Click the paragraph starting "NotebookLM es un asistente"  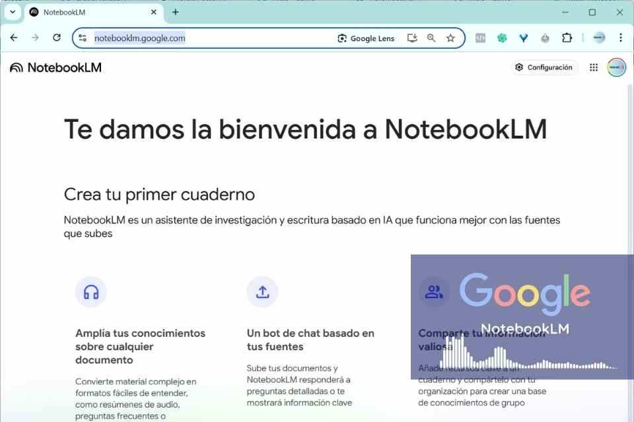point(312,227)
